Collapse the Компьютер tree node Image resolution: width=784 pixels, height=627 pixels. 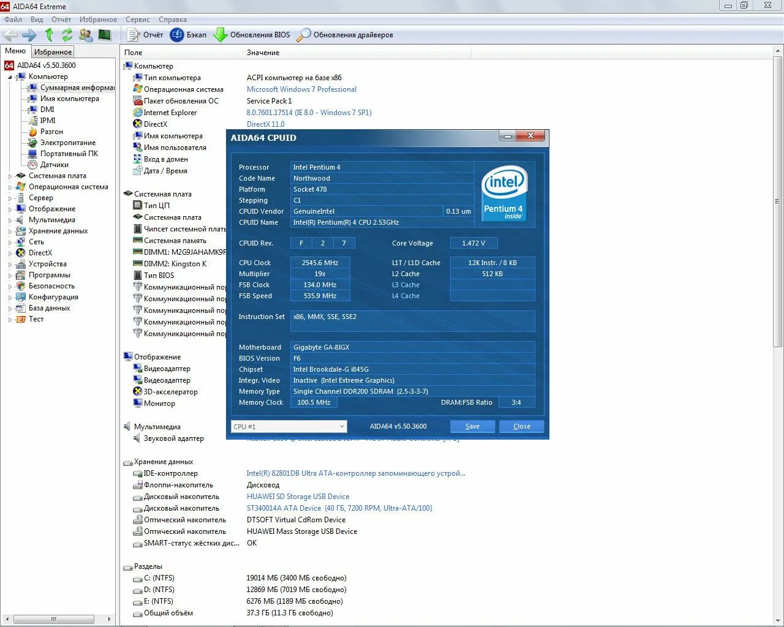coord(10,77)
